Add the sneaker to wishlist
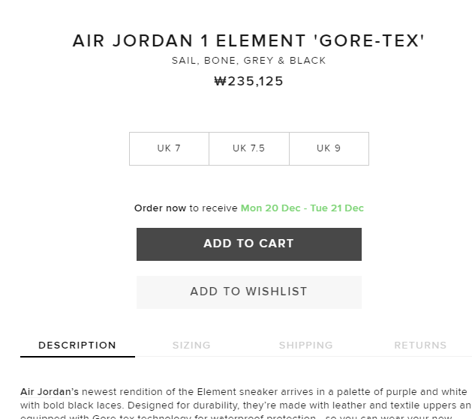472x419 pixels. (x=248, y=292)
